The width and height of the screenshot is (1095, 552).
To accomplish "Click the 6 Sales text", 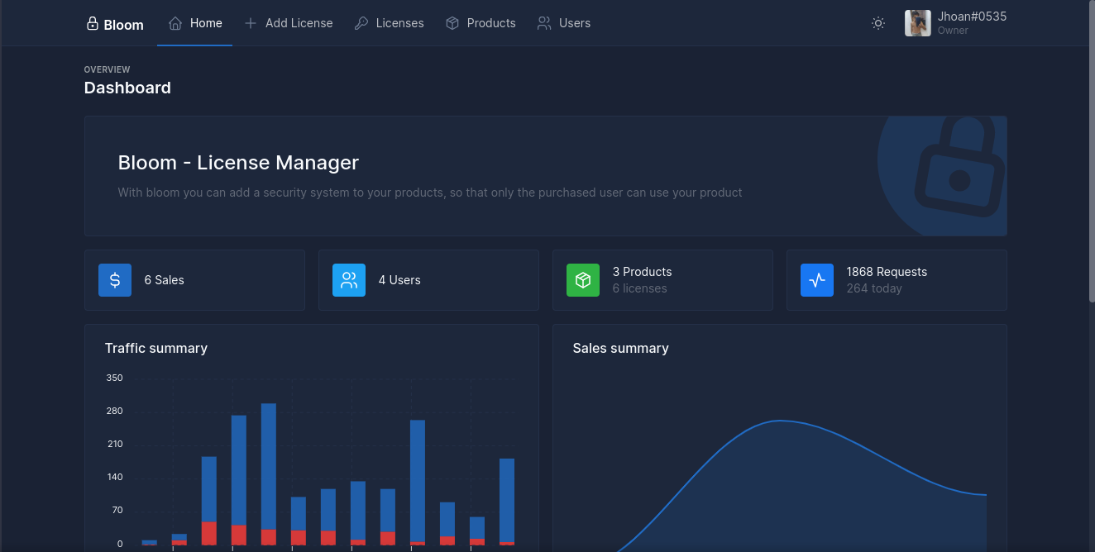I will point(165,280).
